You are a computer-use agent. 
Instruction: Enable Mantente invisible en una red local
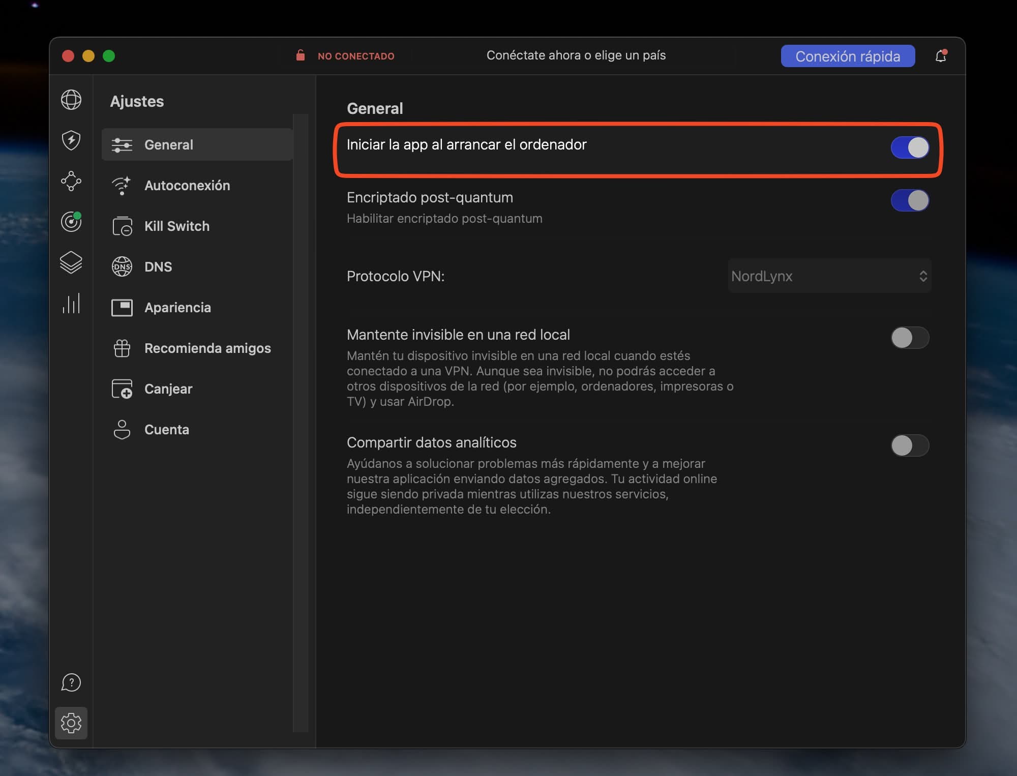point(910,338)
